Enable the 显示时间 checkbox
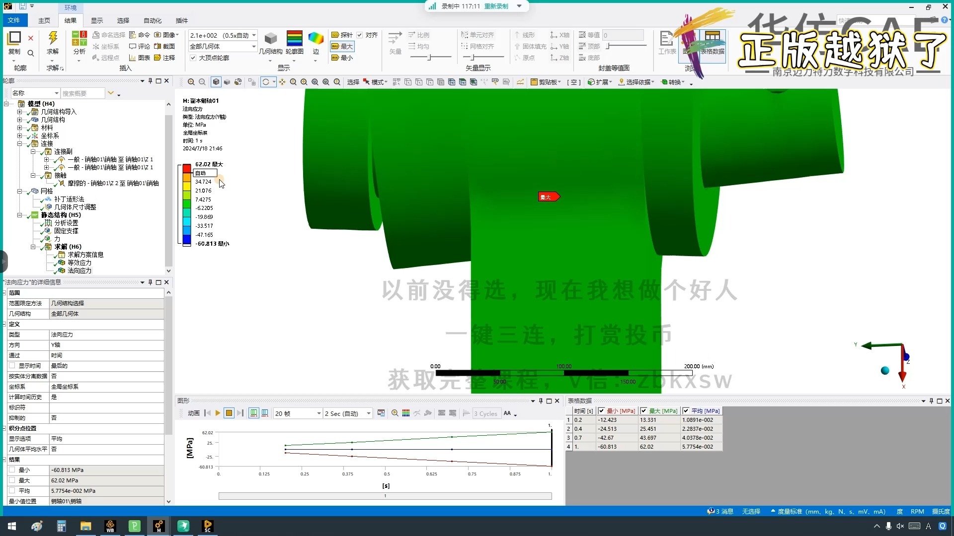Viewport: 954px width, 536px height. point(12,365)
